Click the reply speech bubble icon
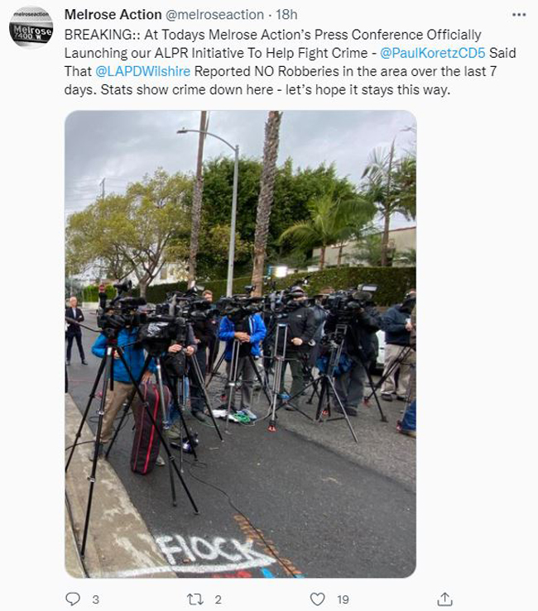This screenshot has width=538, height=611. click(73, 599)
